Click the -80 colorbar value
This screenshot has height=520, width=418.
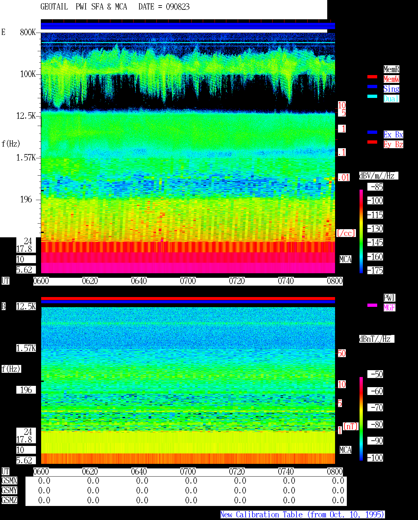coord(376,424)
